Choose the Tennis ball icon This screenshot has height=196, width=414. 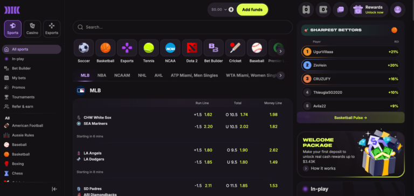point(149,48)
